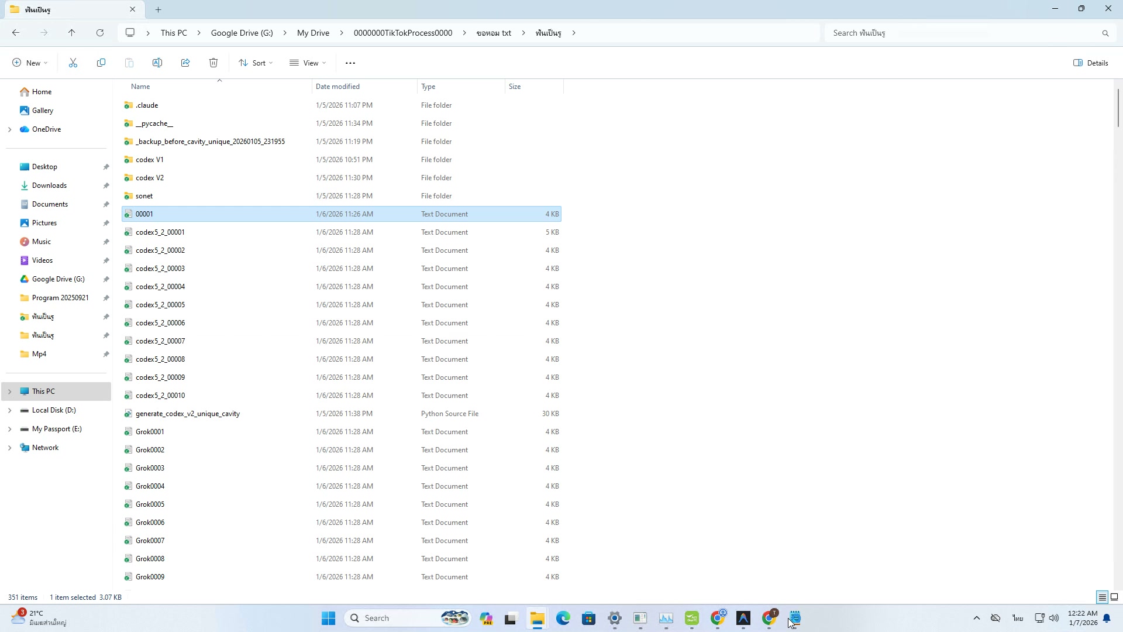Click the Delete trash icon
The width and height of the screenshot is (1123, 632).
coord(213,63)
